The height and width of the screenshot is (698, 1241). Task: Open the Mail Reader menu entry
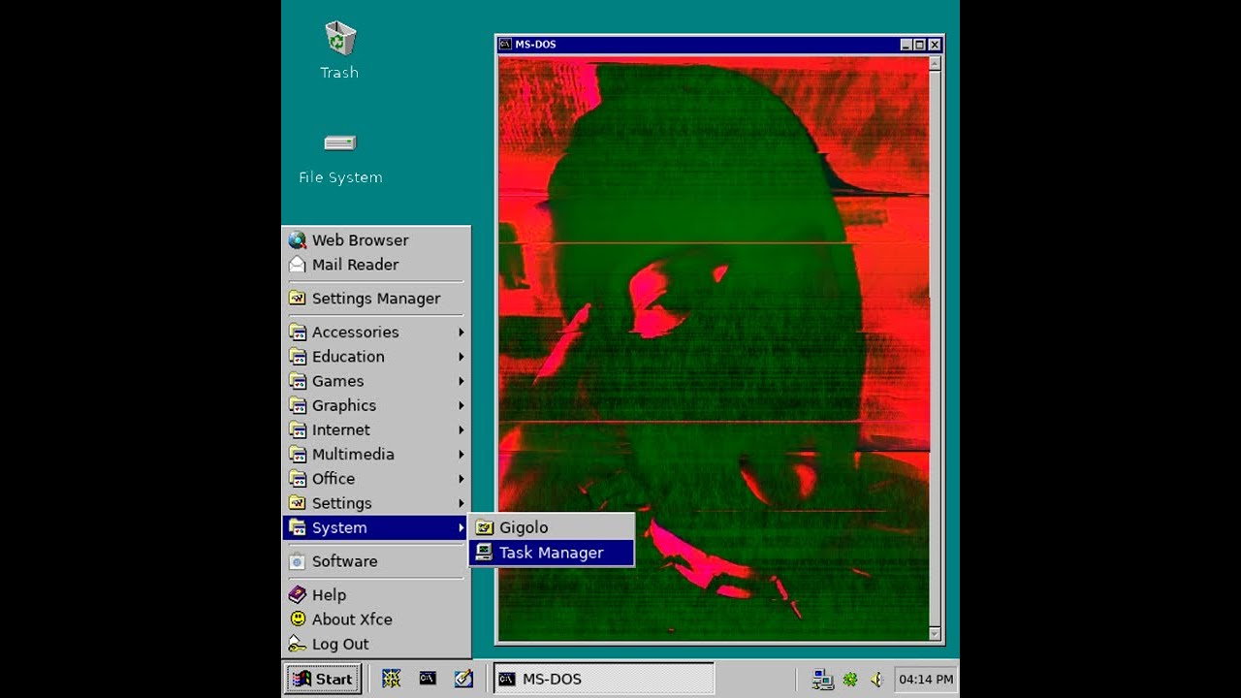point(376,264)
